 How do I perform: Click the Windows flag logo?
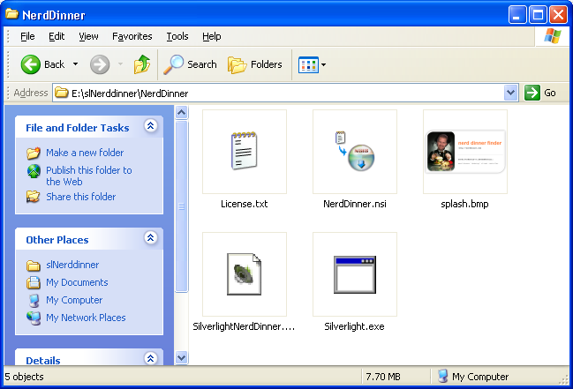pos(553,36)
